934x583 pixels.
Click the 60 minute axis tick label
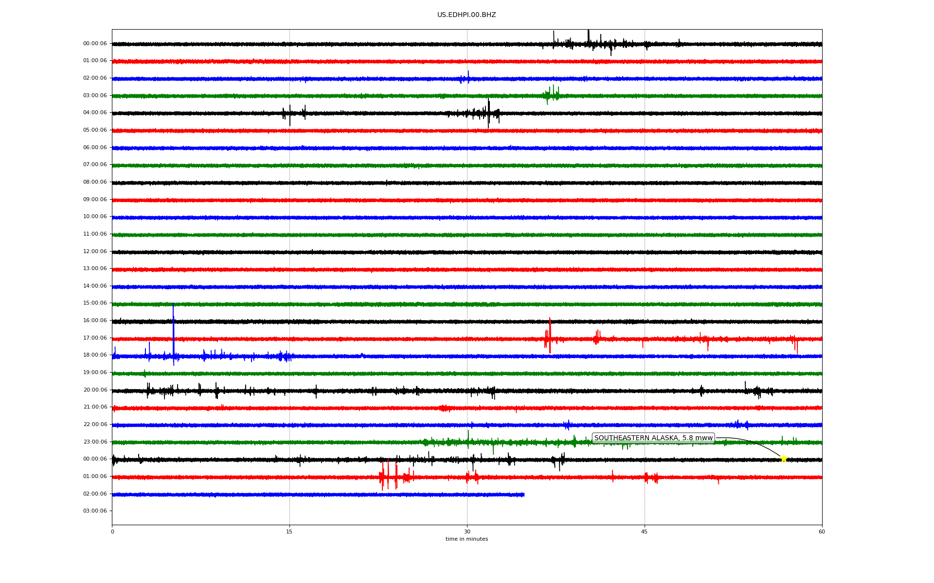tap(821, 532)
